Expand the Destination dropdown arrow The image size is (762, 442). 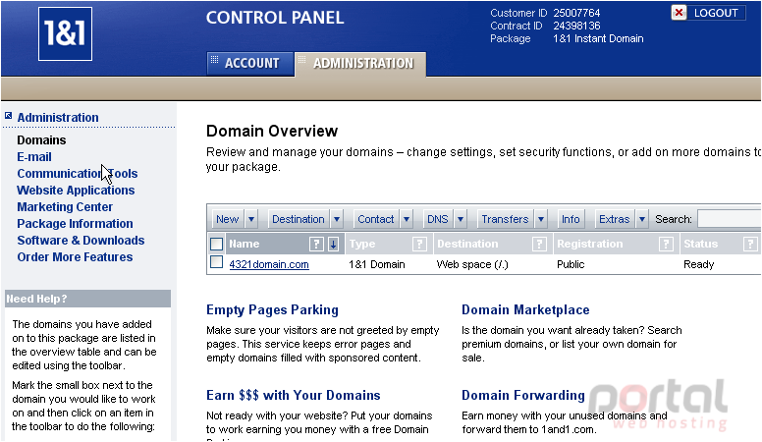pyautogui.click(x=337, y=219)
